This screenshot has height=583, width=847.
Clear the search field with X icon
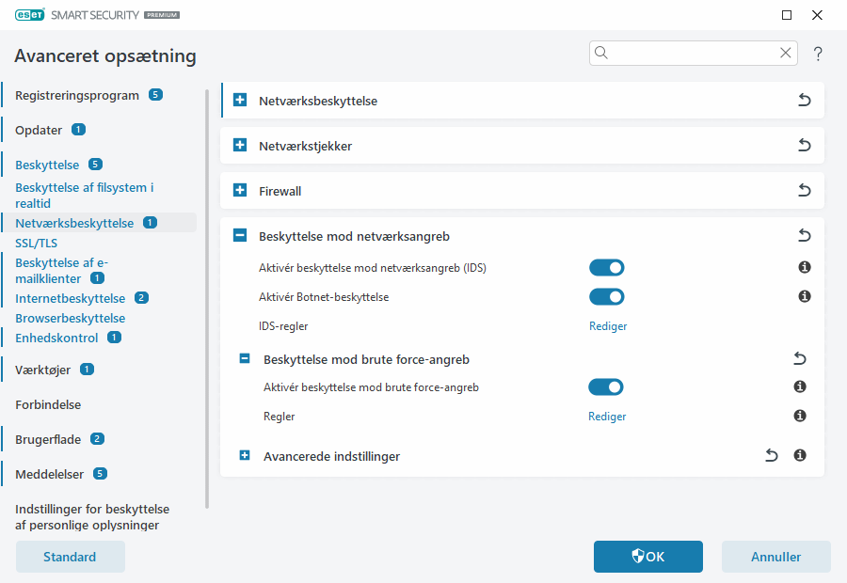click(x=785, y=54)
